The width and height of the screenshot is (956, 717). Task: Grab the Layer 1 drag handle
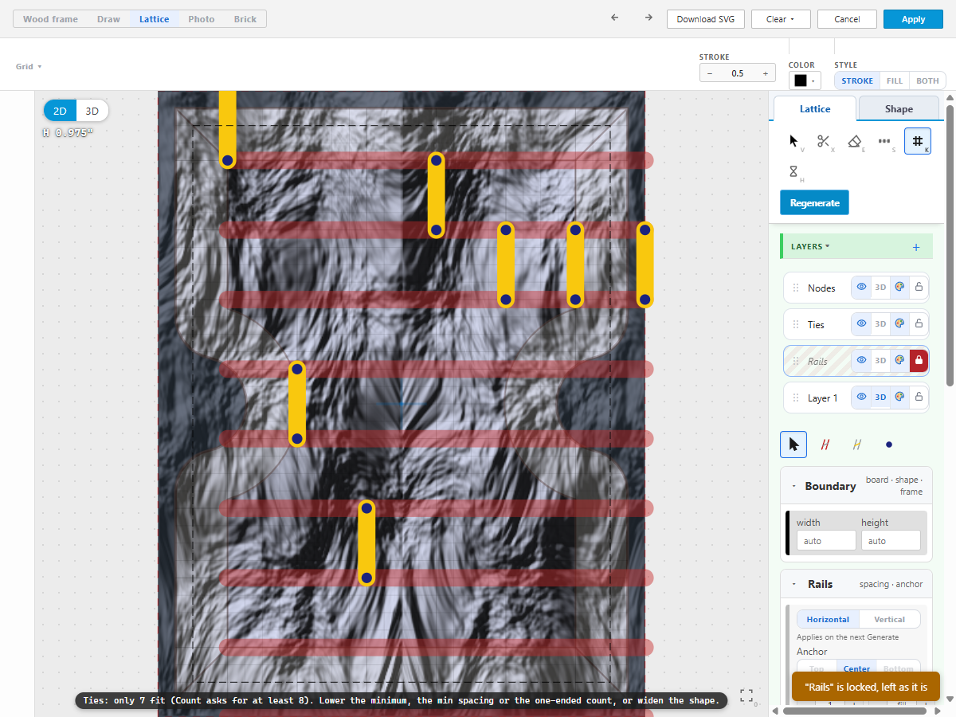click(x=795, y=398)
